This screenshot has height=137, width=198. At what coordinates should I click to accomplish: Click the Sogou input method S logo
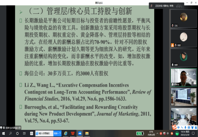click(174, 127)
